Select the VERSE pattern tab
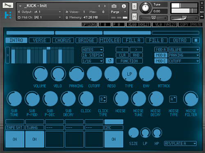 click(x=40, y=40)
